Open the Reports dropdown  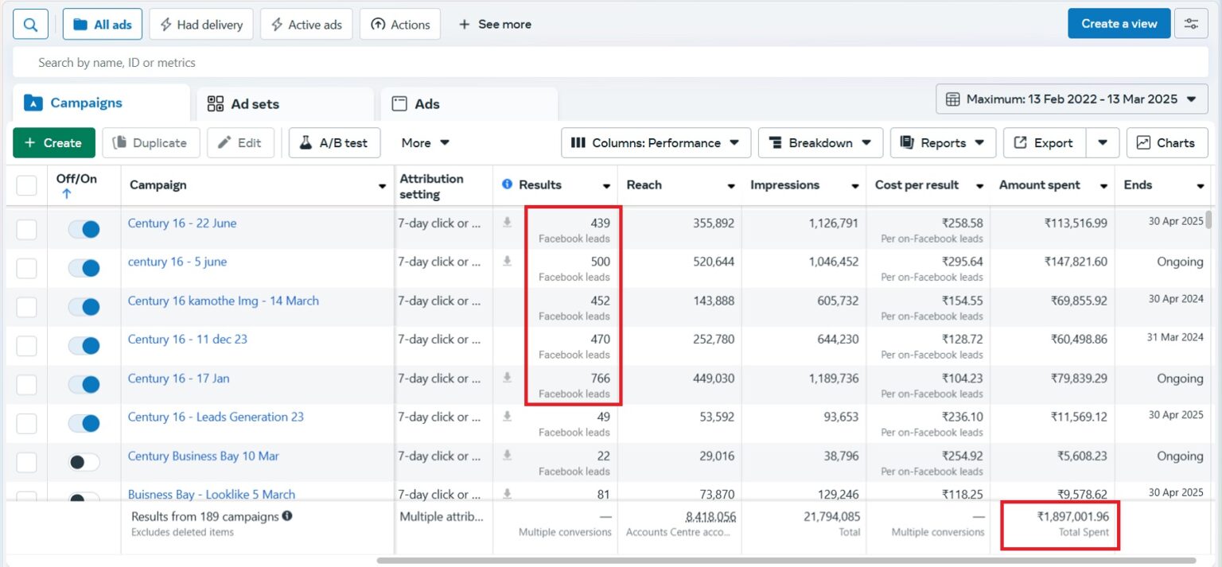(943, 143)
